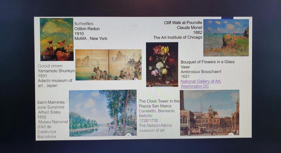Select the Butterflies painting by Odilon Redon
The height and width of the screenshot is (153, 281).
[x=57, y=39]
